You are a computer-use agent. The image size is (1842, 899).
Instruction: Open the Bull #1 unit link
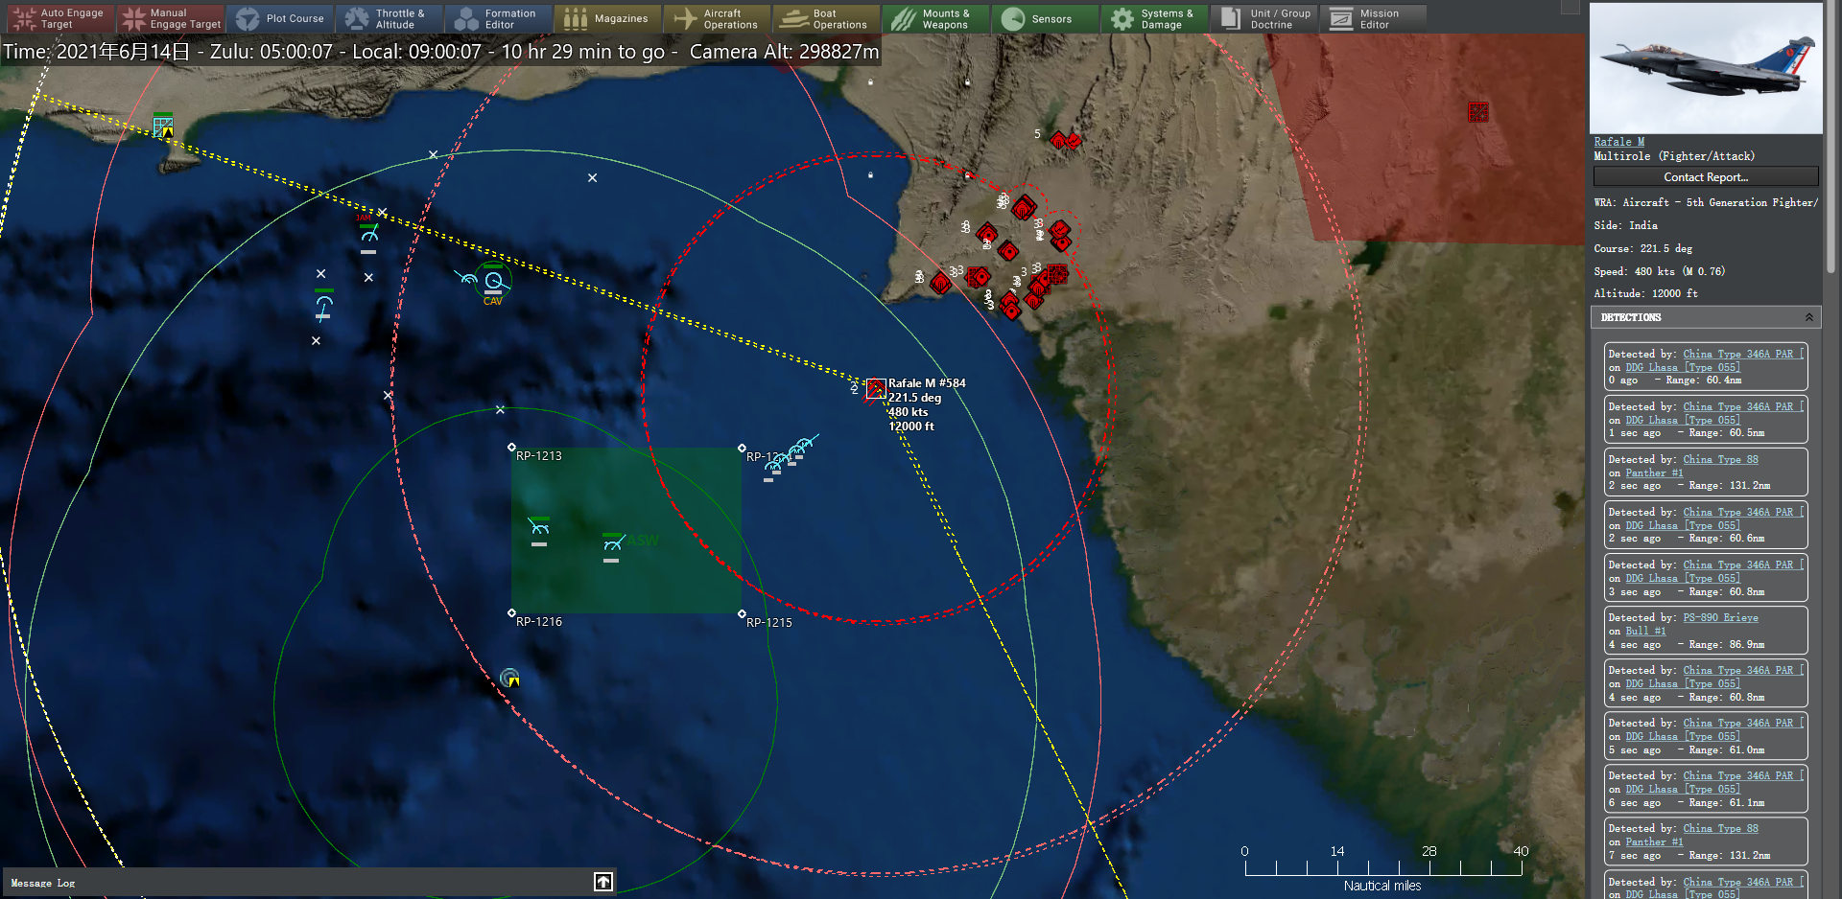coord(1645,632)
